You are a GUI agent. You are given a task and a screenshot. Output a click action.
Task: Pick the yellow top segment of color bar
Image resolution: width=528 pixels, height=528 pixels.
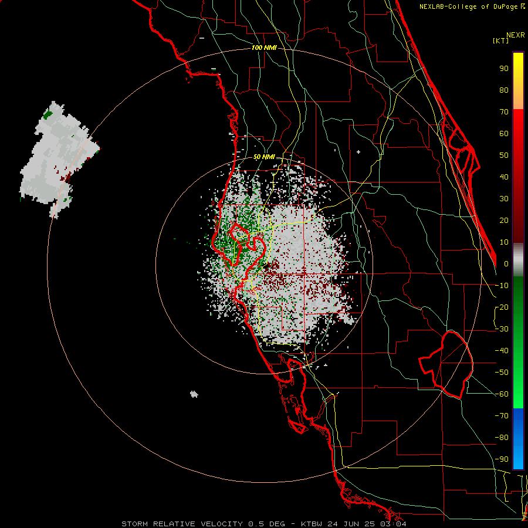pyautogui.click(x=518, y=81)
